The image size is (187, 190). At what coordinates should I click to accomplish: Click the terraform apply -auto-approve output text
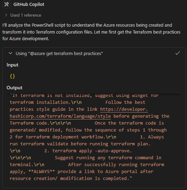[92, 151]
